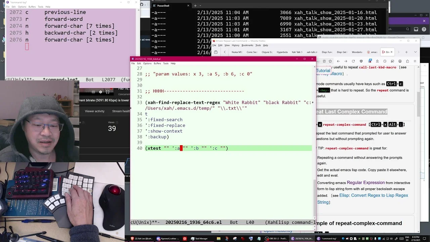This screenshot has height=242, width=430.
Task: Open a new Firefox tab
Action: [406, 52]
